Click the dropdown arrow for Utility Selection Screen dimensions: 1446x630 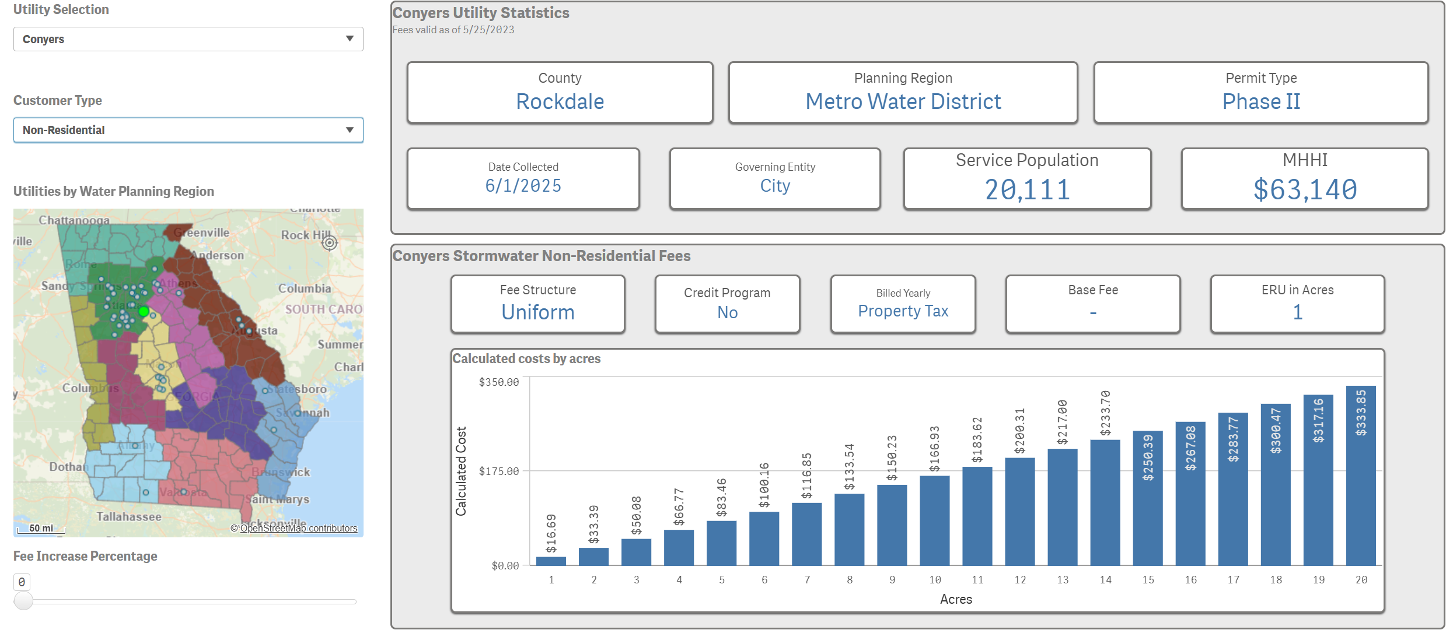tap(350, 39)
